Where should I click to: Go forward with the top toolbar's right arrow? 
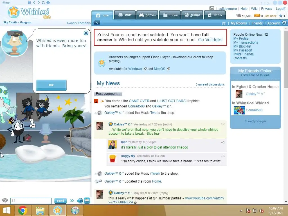(x=39, y=3)
